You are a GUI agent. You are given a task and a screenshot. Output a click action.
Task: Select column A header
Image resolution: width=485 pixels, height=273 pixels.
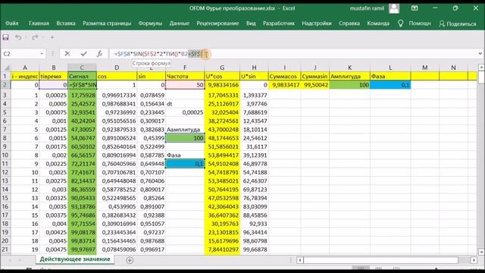tap(25, 67)
